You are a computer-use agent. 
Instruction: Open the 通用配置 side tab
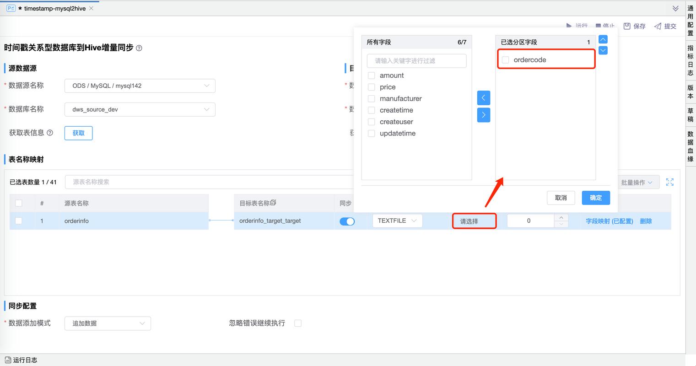[691, 21]
